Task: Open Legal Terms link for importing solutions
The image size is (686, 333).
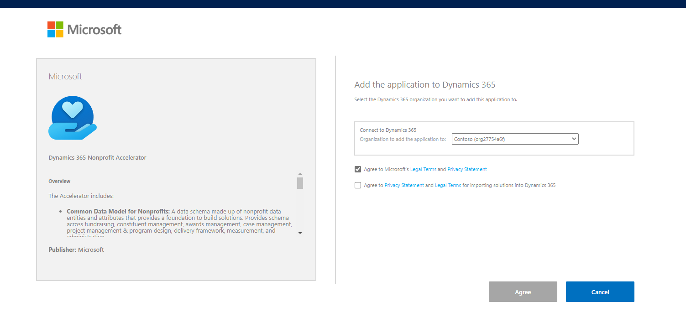Action: pyautogui.click(x=448, y=186)
